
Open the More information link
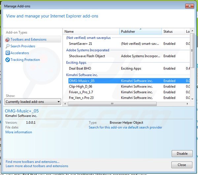[19, 132]
